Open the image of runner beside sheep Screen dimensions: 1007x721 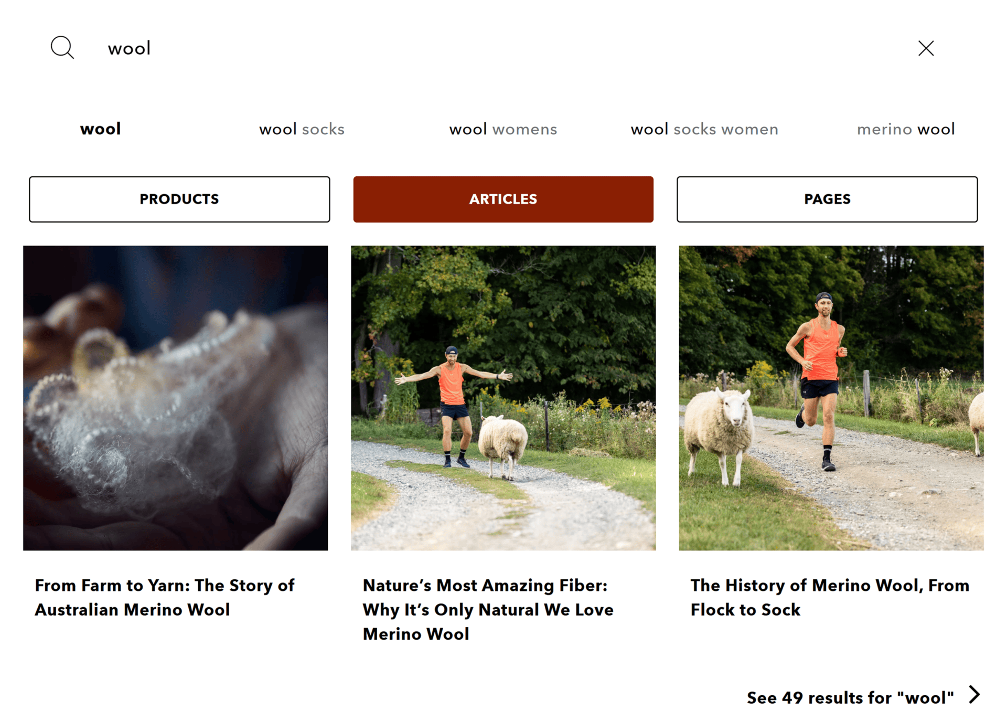click(x=831, y=398)
